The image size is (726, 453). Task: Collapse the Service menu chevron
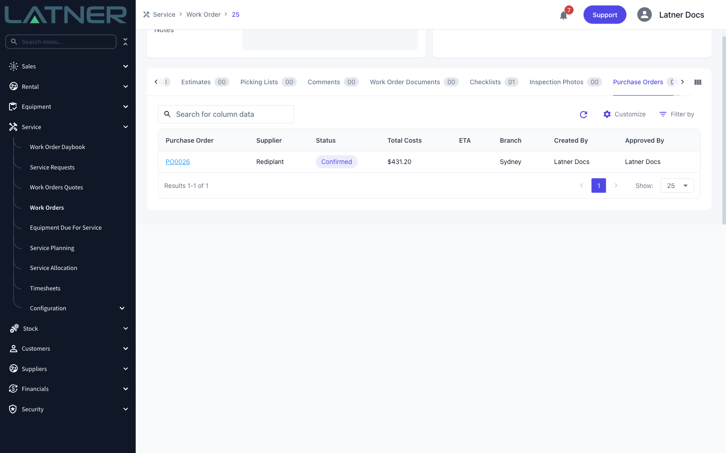[x=126, y=127]
